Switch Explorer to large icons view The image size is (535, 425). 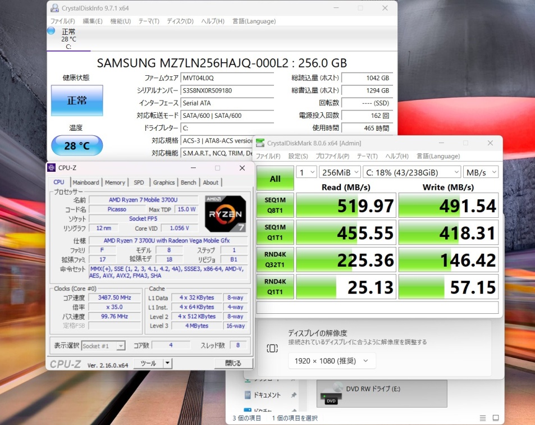pyautogui.click(x=496, y=418)
